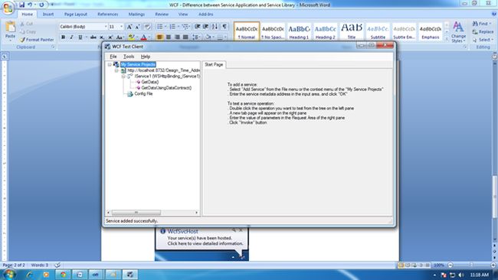Open the File menu in WCF Test Client
This screenshot has width=498, height=280.
(x=113, y=57)
